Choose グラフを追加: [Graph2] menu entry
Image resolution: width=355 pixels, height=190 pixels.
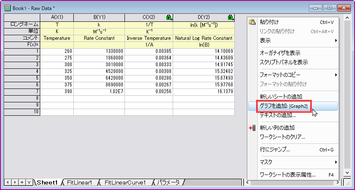pos(293,106)
